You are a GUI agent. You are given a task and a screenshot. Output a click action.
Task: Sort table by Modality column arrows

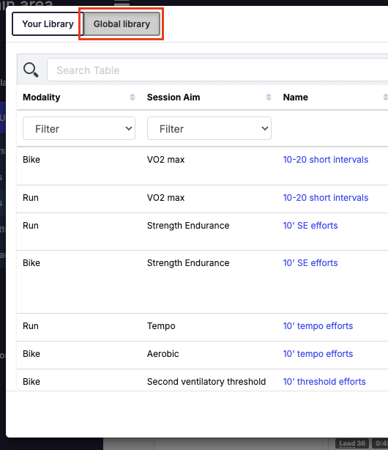(133, 97)
